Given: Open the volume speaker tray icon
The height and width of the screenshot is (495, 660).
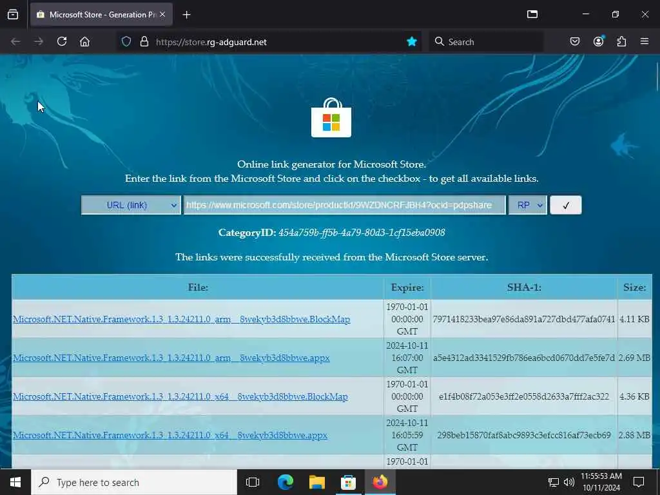Looking at the screenshot, I should (569, 482).
